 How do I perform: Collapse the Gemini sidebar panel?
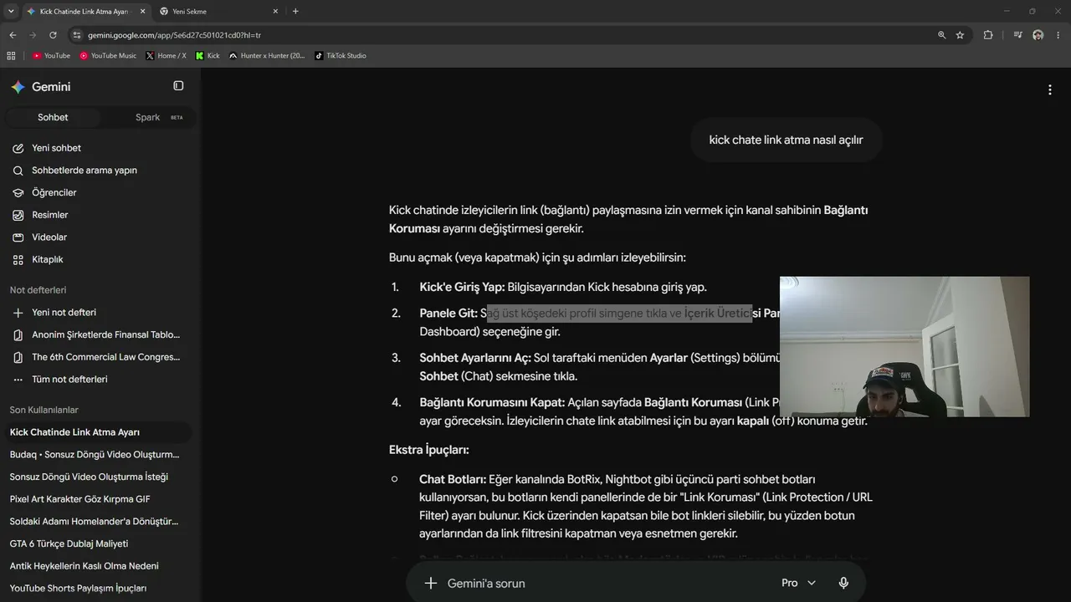click(x=178, y=86)
